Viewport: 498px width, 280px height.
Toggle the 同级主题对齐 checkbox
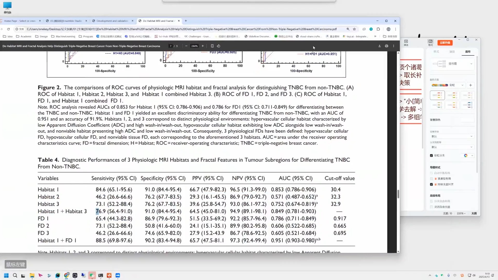[431, 184]
